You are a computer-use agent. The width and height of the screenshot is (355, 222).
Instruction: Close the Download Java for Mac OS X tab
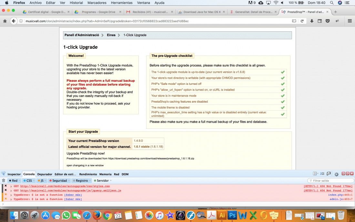pos(224,12)
